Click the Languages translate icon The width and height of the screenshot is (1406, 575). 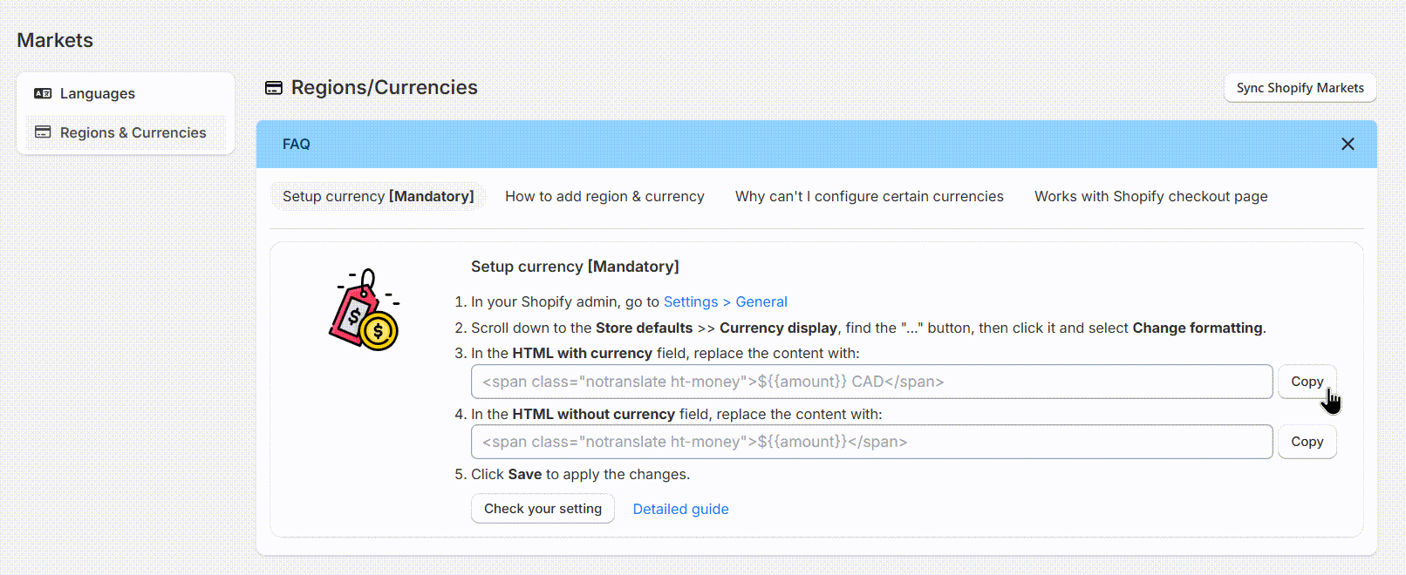(x=43, y=93)
